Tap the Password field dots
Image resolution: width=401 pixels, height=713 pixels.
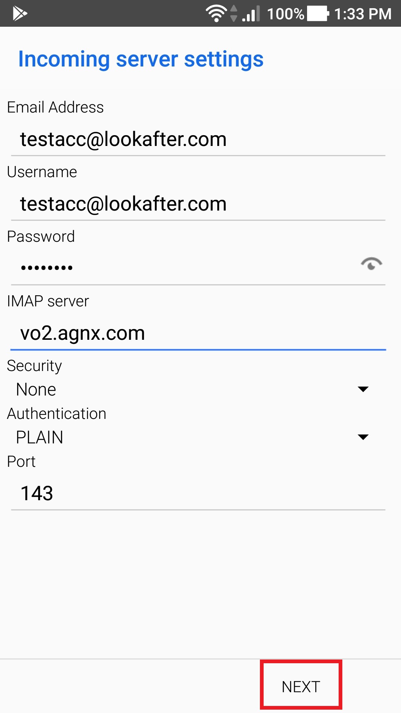coord(47,268)
